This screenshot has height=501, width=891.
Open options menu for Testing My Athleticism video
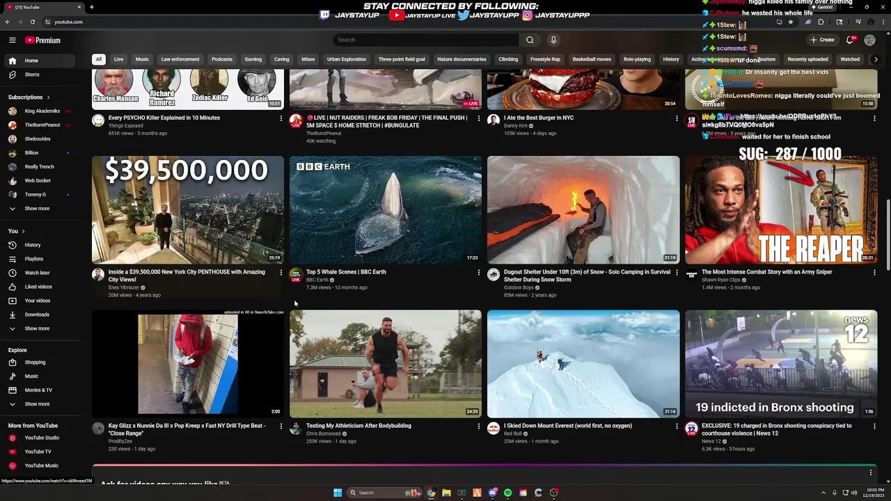[478, 427]
